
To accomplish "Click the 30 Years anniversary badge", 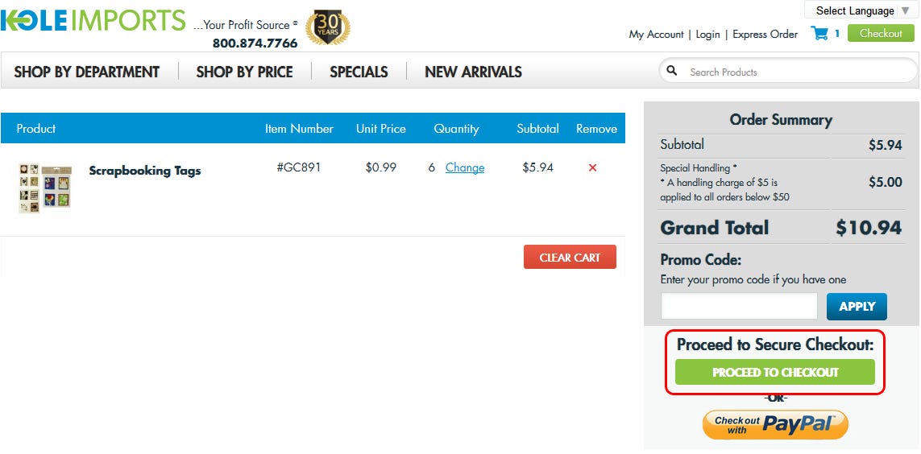I will [x=328, y=27].
